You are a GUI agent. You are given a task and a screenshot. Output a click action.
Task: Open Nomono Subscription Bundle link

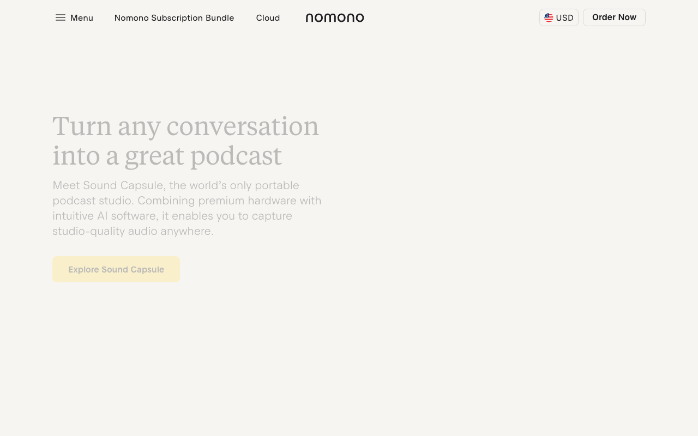(174, 18)
